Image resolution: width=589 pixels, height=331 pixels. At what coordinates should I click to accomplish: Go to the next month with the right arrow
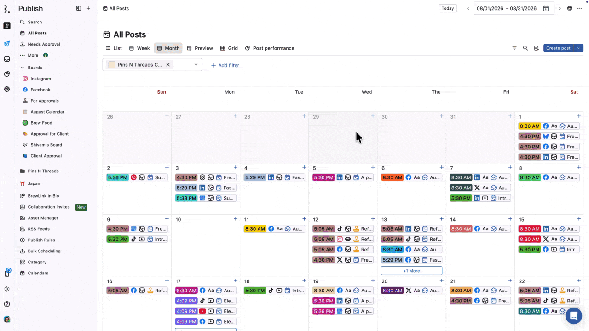(x=560, y=8)
